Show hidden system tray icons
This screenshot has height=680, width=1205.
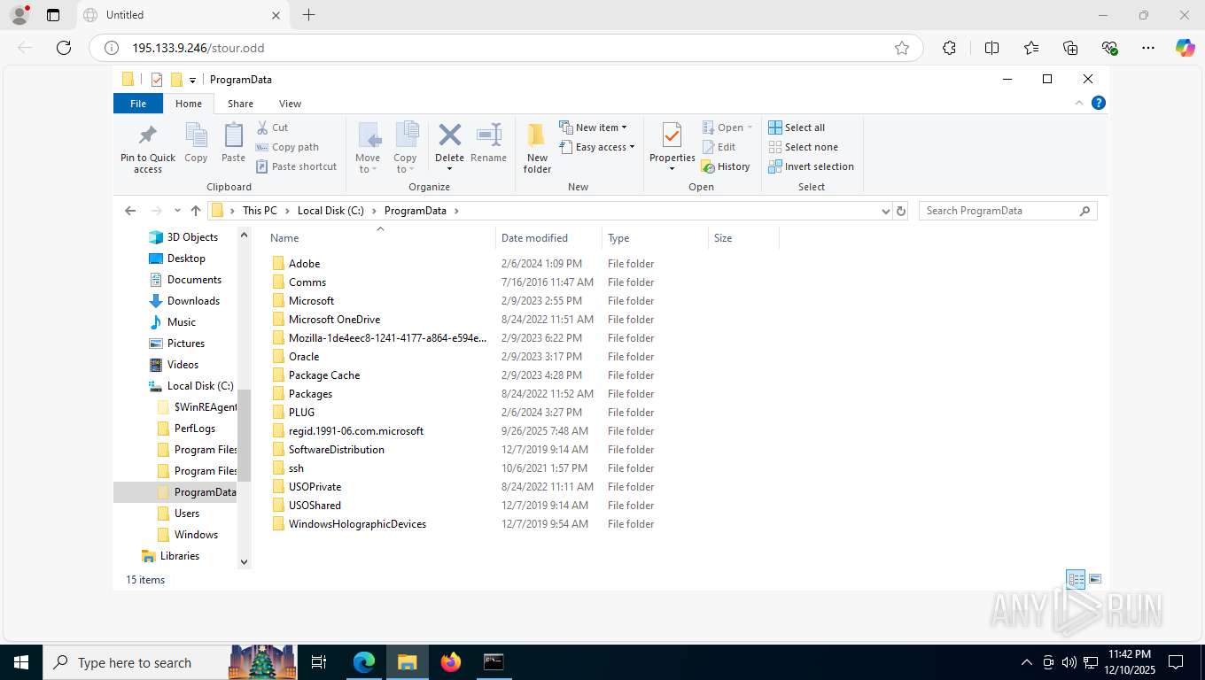(1027, 662)
